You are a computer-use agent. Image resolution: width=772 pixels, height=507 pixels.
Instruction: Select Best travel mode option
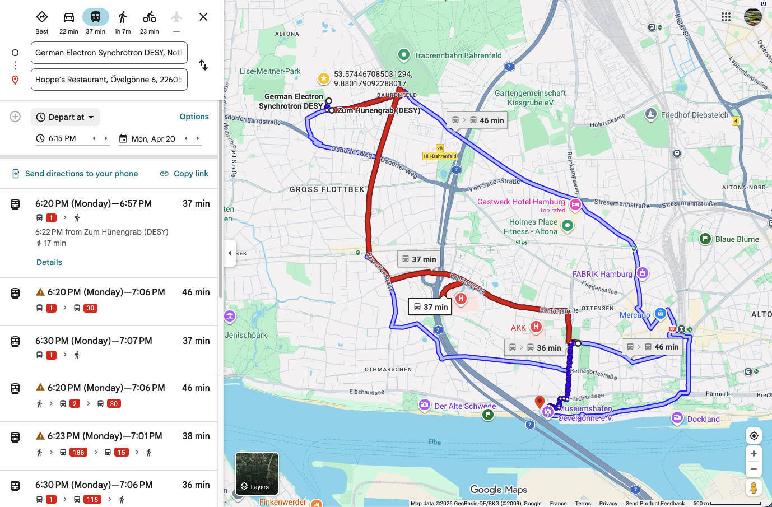(x=42, y=17)
